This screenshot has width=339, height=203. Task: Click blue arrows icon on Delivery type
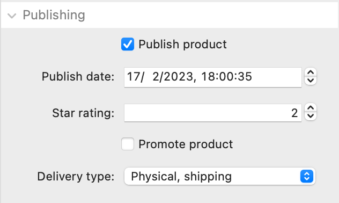(x=307, y=176)
